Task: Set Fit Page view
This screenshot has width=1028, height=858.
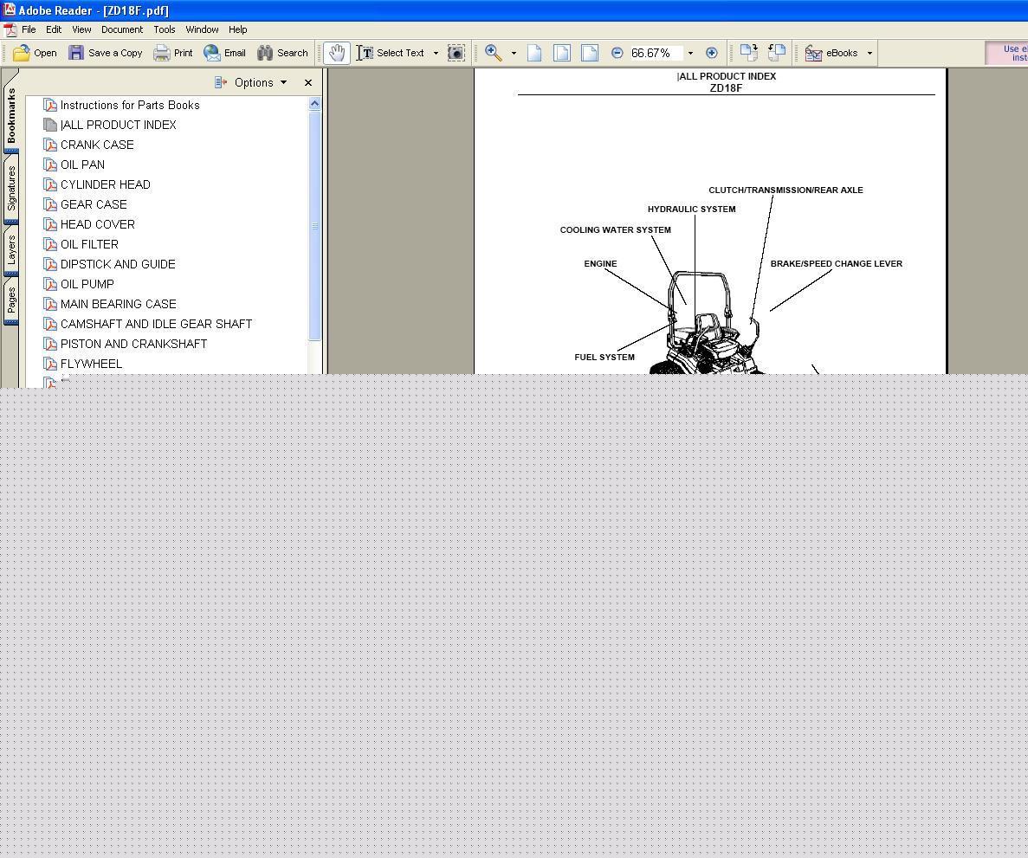Action: click(562, 53)
